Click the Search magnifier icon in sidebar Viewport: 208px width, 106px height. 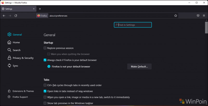tap(9, 50)
